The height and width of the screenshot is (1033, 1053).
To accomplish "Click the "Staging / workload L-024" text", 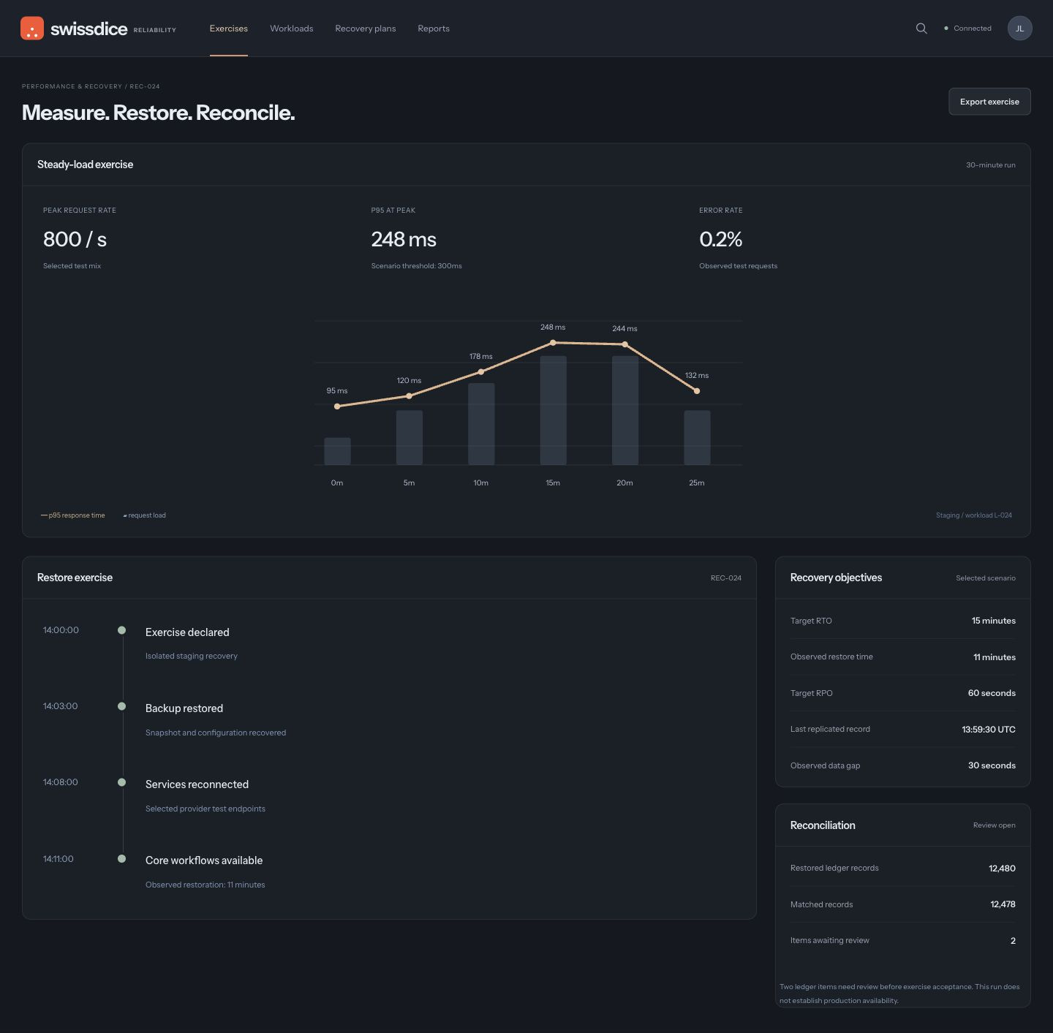I will (x=974, y=515).
